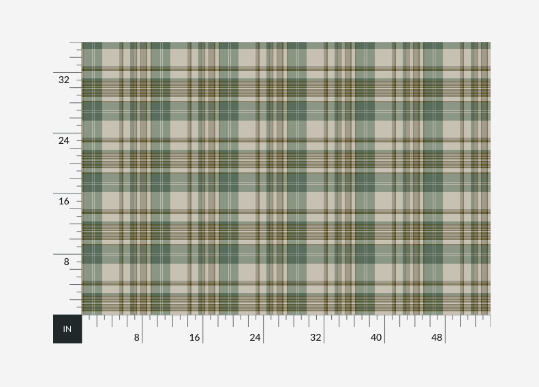Click fabric at 8 wide, 24 high
This screenshot has height=387, width=539.
point(142,133)
